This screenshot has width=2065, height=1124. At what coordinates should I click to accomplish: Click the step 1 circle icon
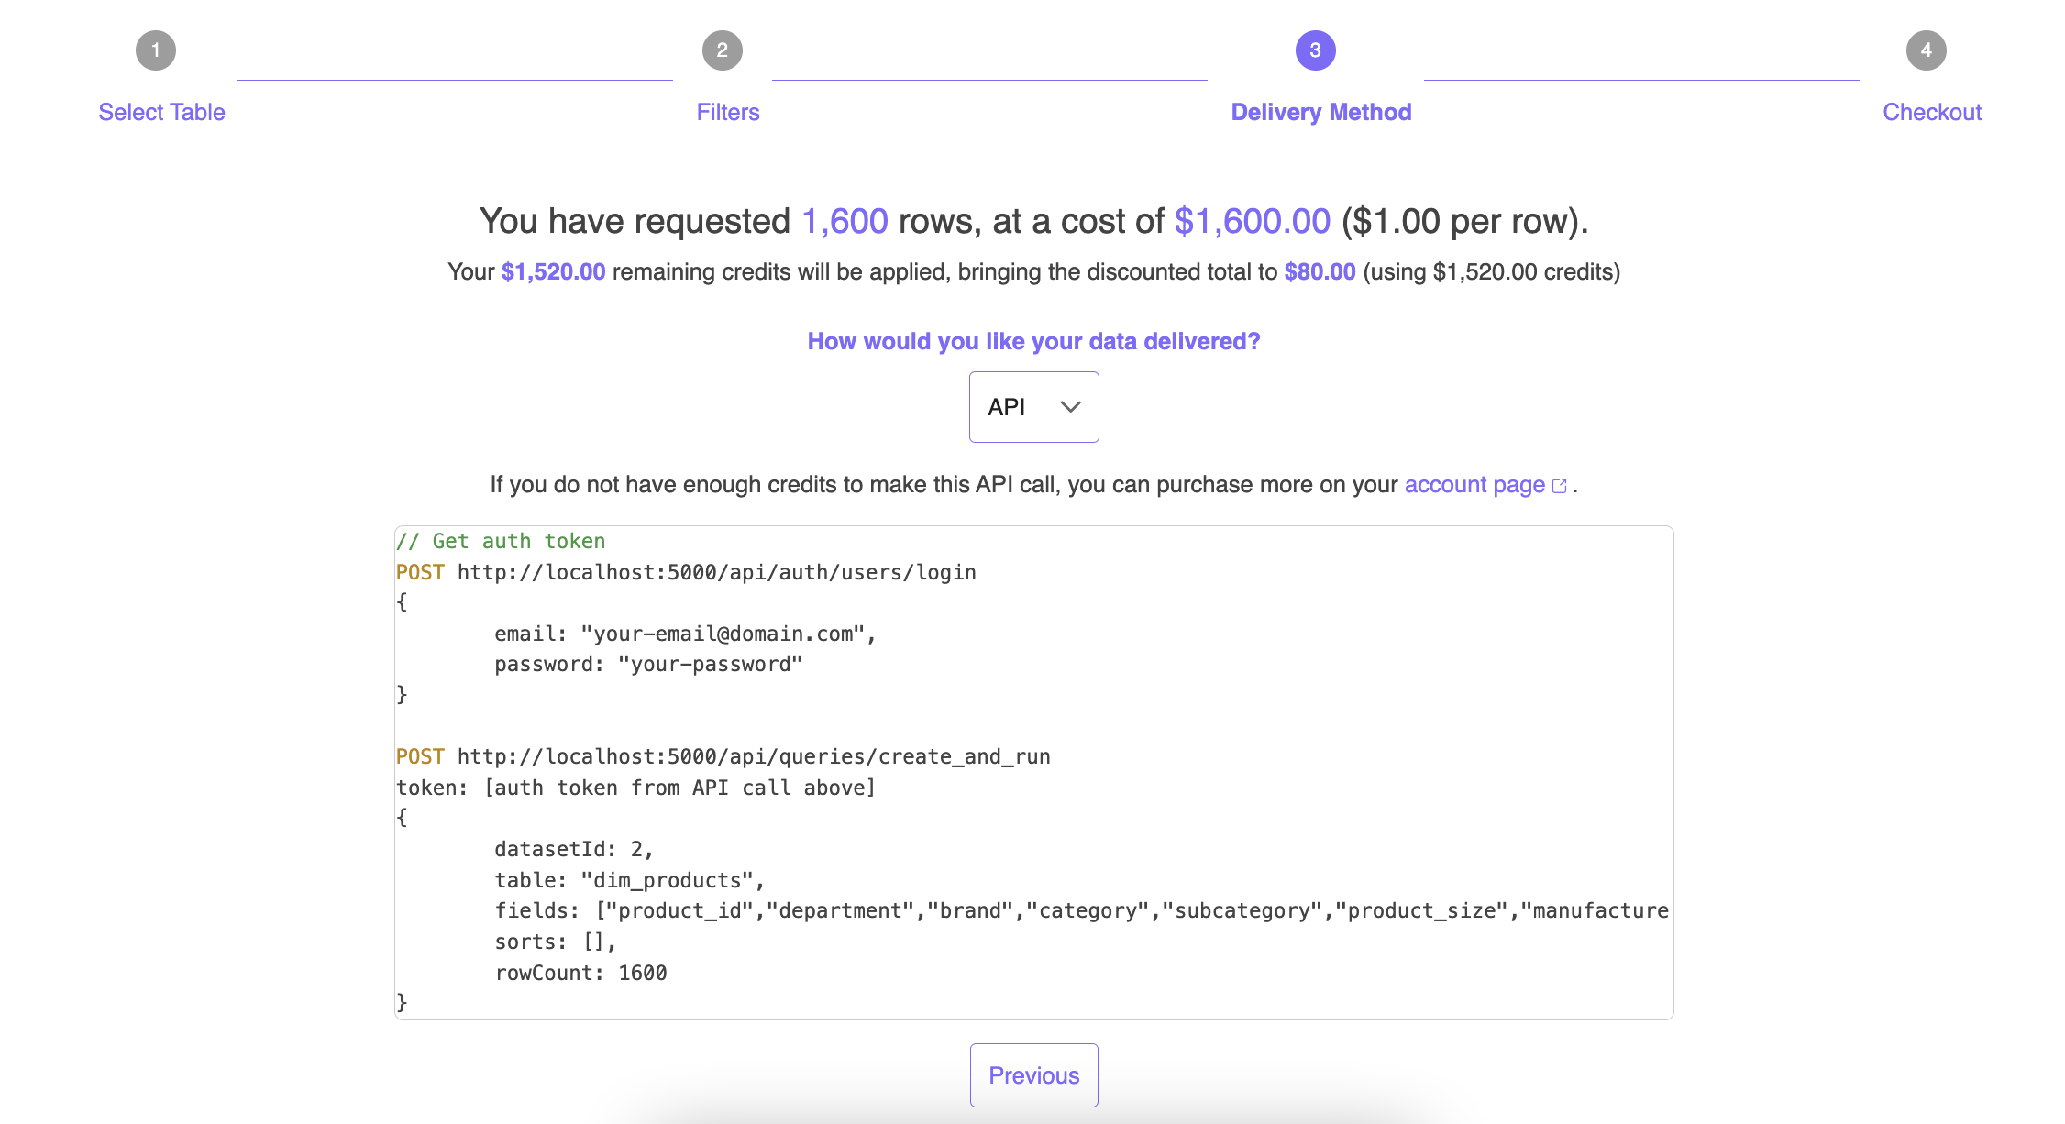coord(156,50)
